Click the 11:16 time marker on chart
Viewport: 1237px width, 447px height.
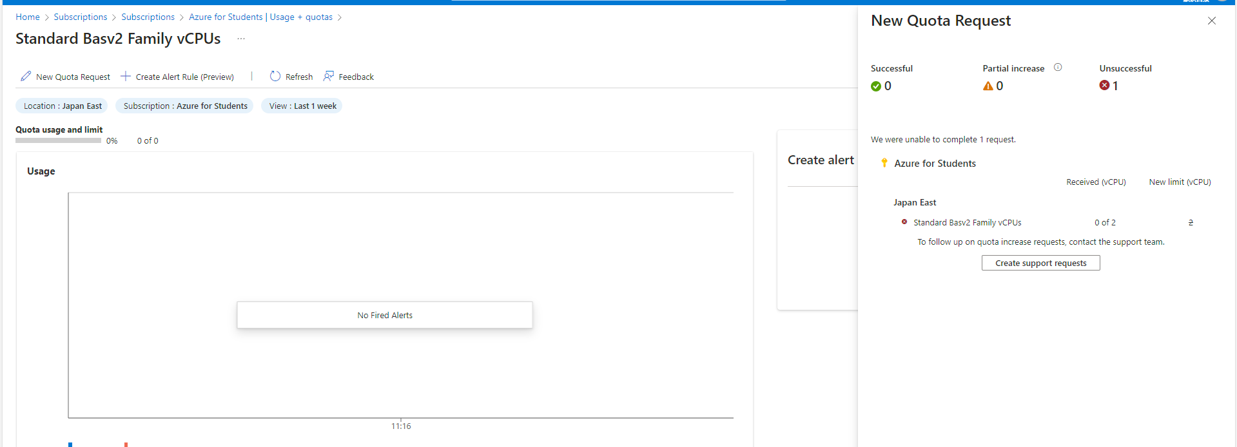401,426
